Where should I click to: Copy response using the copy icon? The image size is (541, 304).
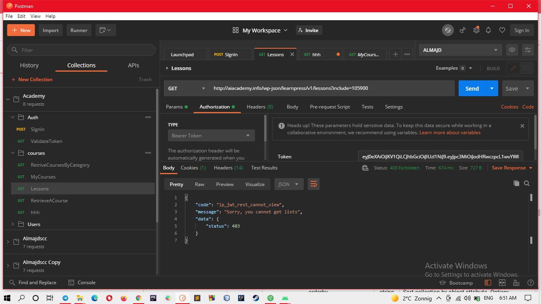(516, 183)
